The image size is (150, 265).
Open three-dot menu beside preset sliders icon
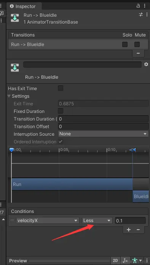[147, 14]
